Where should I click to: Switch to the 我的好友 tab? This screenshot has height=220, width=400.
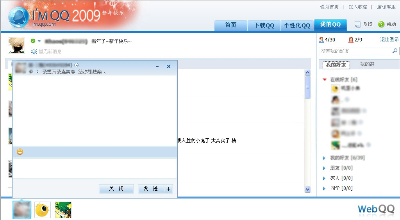(336, 65)
